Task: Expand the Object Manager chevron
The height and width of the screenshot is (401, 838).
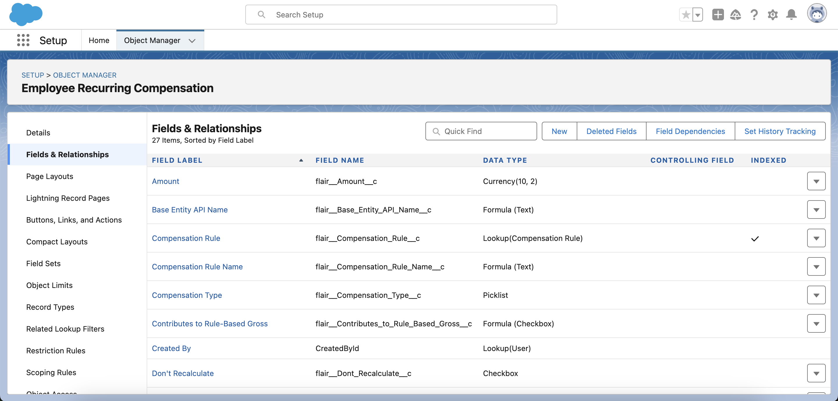Action: [192, 41]
